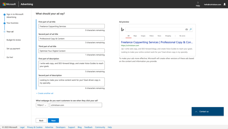Open Help question mark icon
This screenshot has height=129, width=228.
[198, 3]
